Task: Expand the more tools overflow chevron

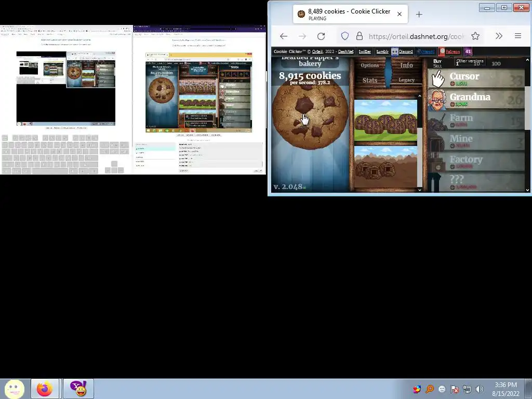Action: pyautogui.click(x=499, y=36)
